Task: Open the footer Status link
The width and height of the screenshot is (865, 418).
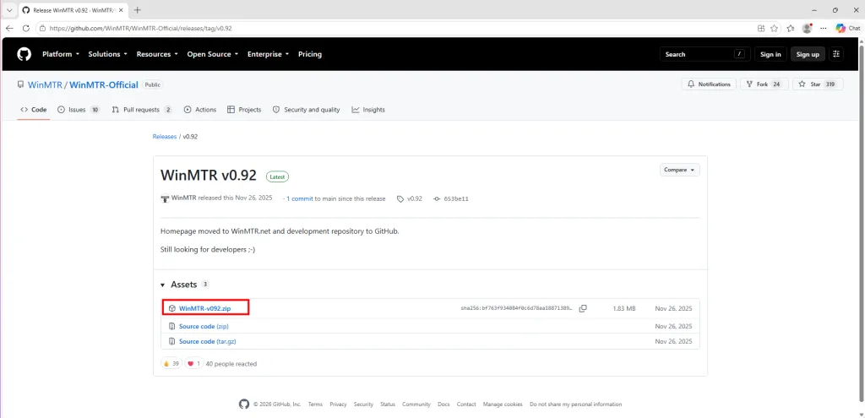Action: click(388, 404)
